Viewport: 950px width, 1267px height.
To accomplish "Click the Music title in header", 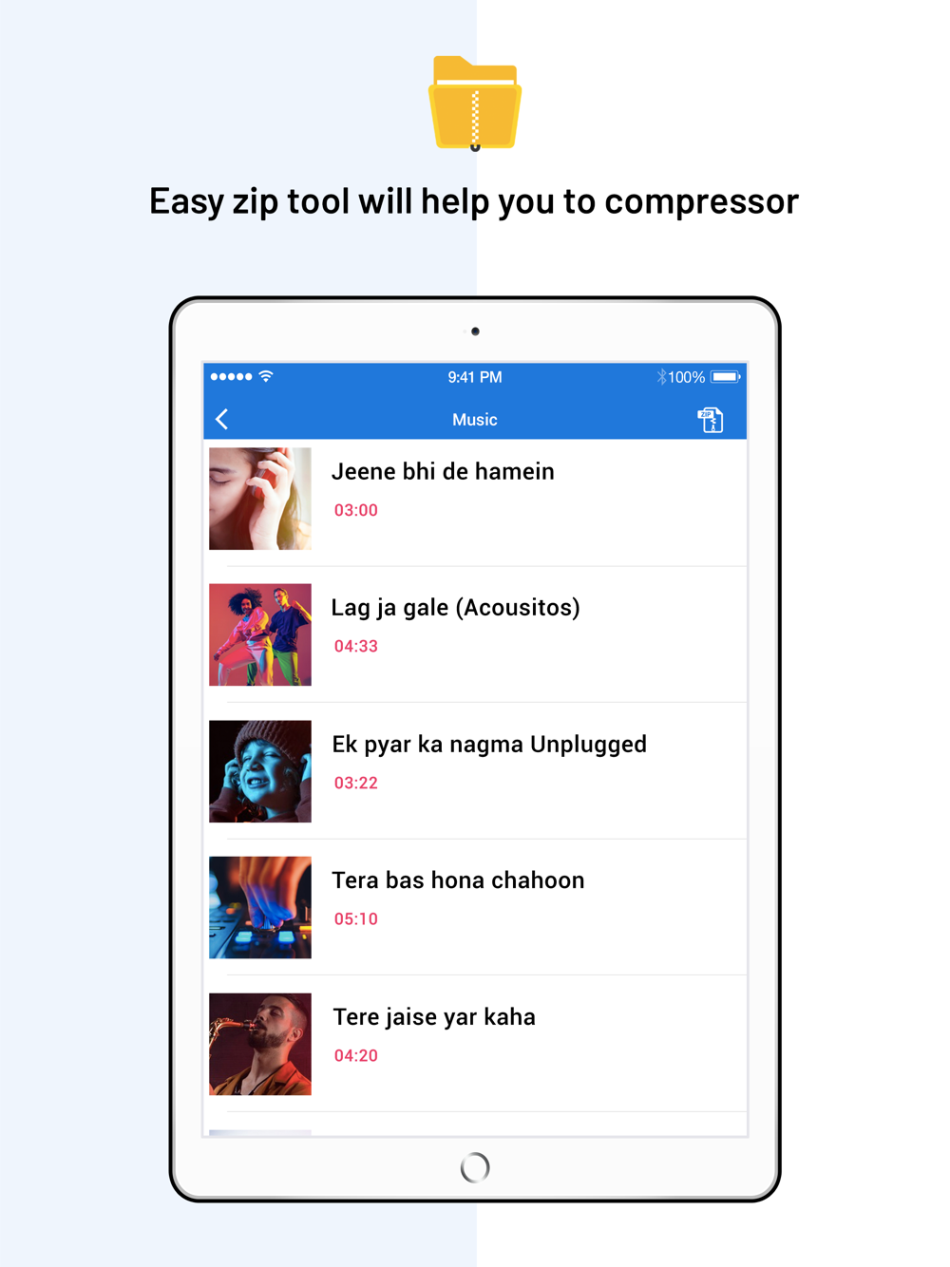I will [475, 420].
